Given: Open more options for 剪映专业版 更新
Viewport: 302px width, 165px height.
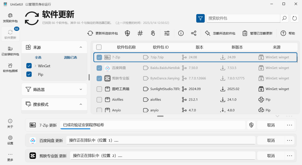Looking at the screenshot, I should click(x=289, y=155).
